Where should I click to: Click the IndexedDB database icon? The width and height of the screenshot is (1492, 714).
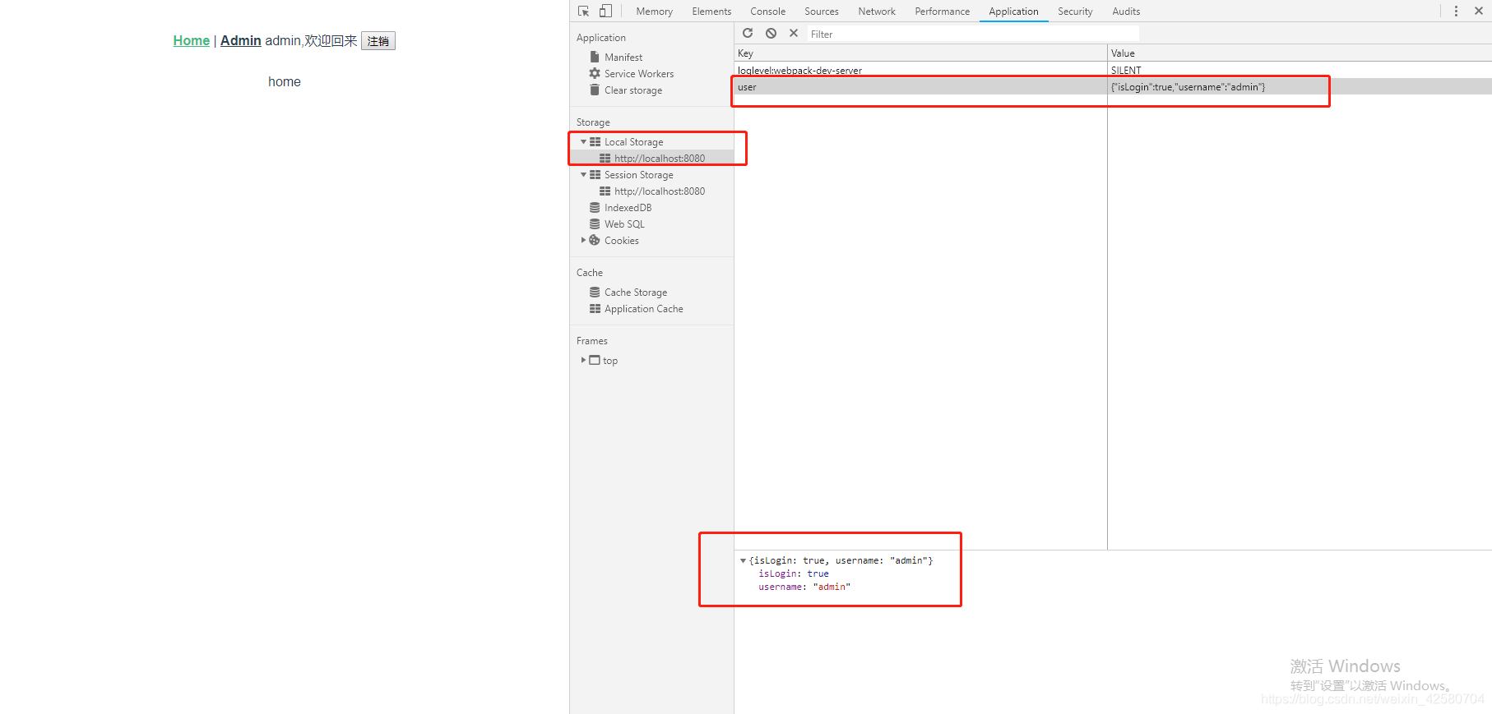coord(595,207)
